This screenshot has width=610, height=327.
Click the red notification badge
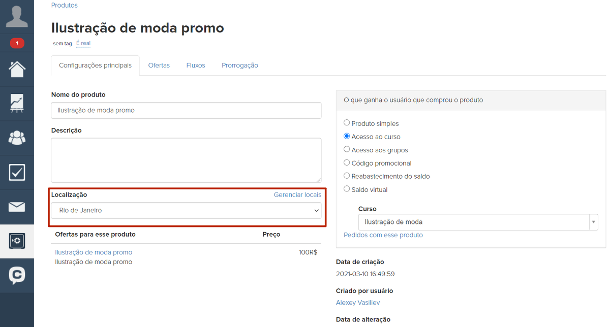[17, 43]
